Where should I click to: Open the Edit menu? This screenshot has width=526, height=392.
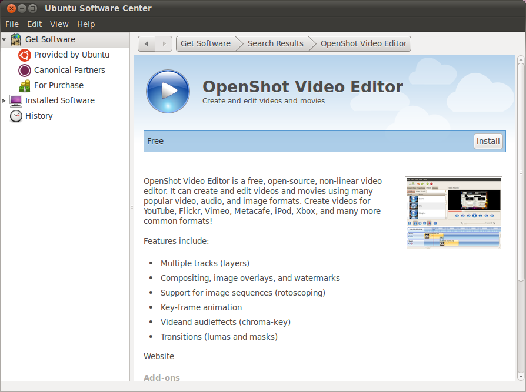point(34,24)
